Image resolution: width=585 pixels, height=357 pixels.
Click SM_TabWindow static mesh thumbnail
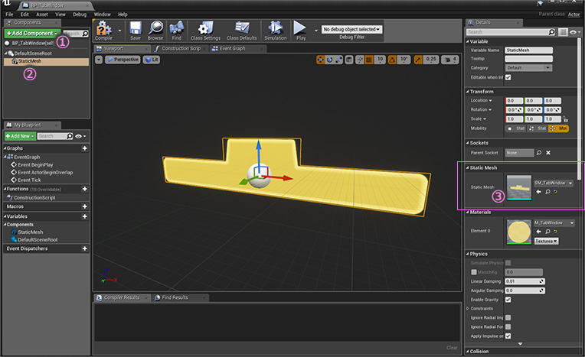519,187
